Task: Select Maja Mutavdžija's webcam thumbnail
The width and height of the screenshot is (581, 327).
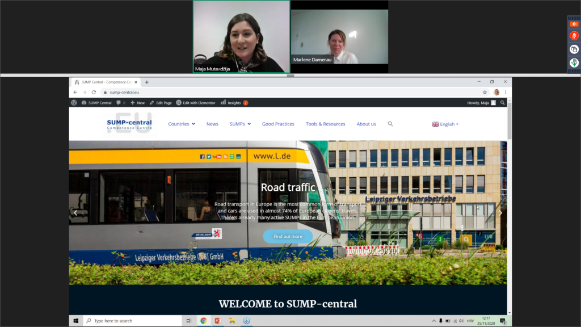Action: [242, 37]
